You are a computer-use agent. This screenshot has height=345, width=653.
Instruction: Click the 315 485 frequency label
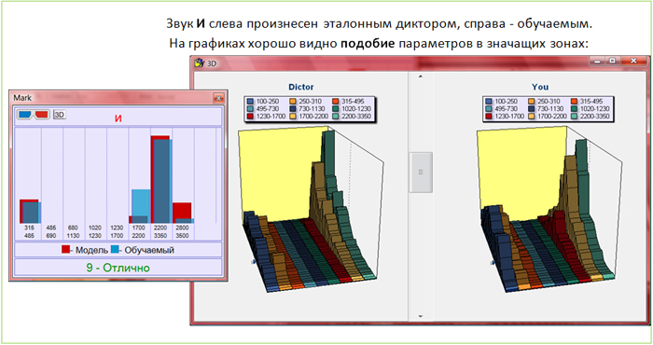[x=29, y=232]
